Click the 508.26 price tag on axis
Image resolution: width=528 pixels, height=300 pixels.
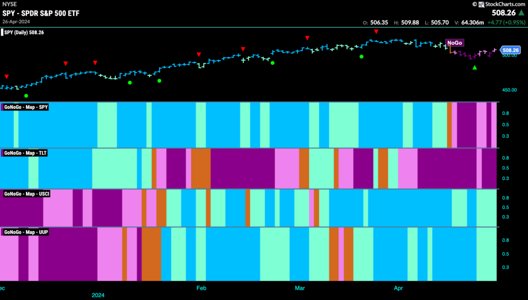point(510,50)
